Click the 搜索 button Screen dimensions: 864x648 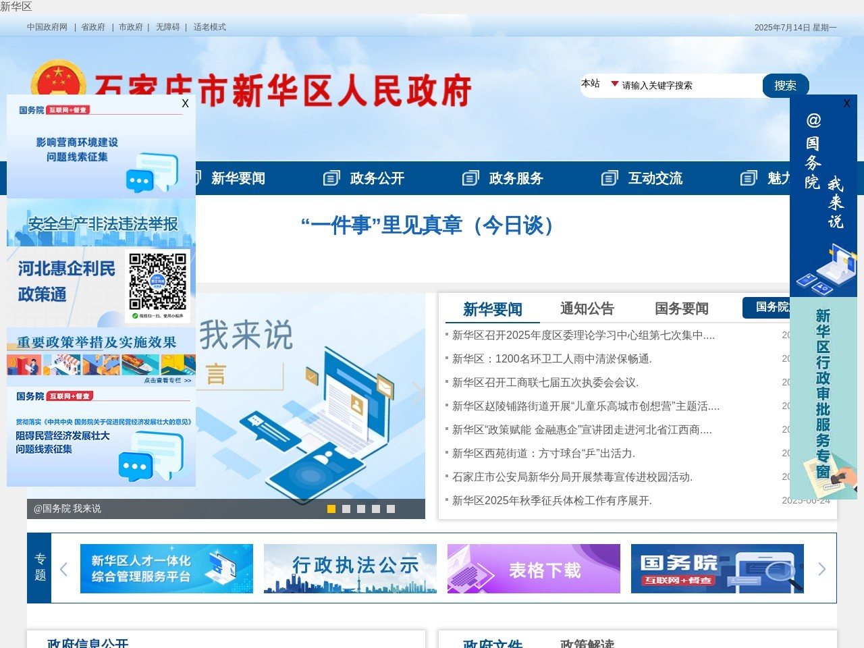coord(785,86)
